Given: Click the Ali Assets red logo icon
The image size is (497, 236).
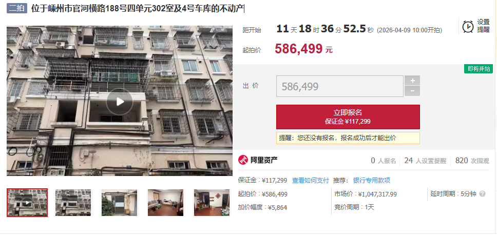Looking at the screenshot, I should click(x=243, y=160).
